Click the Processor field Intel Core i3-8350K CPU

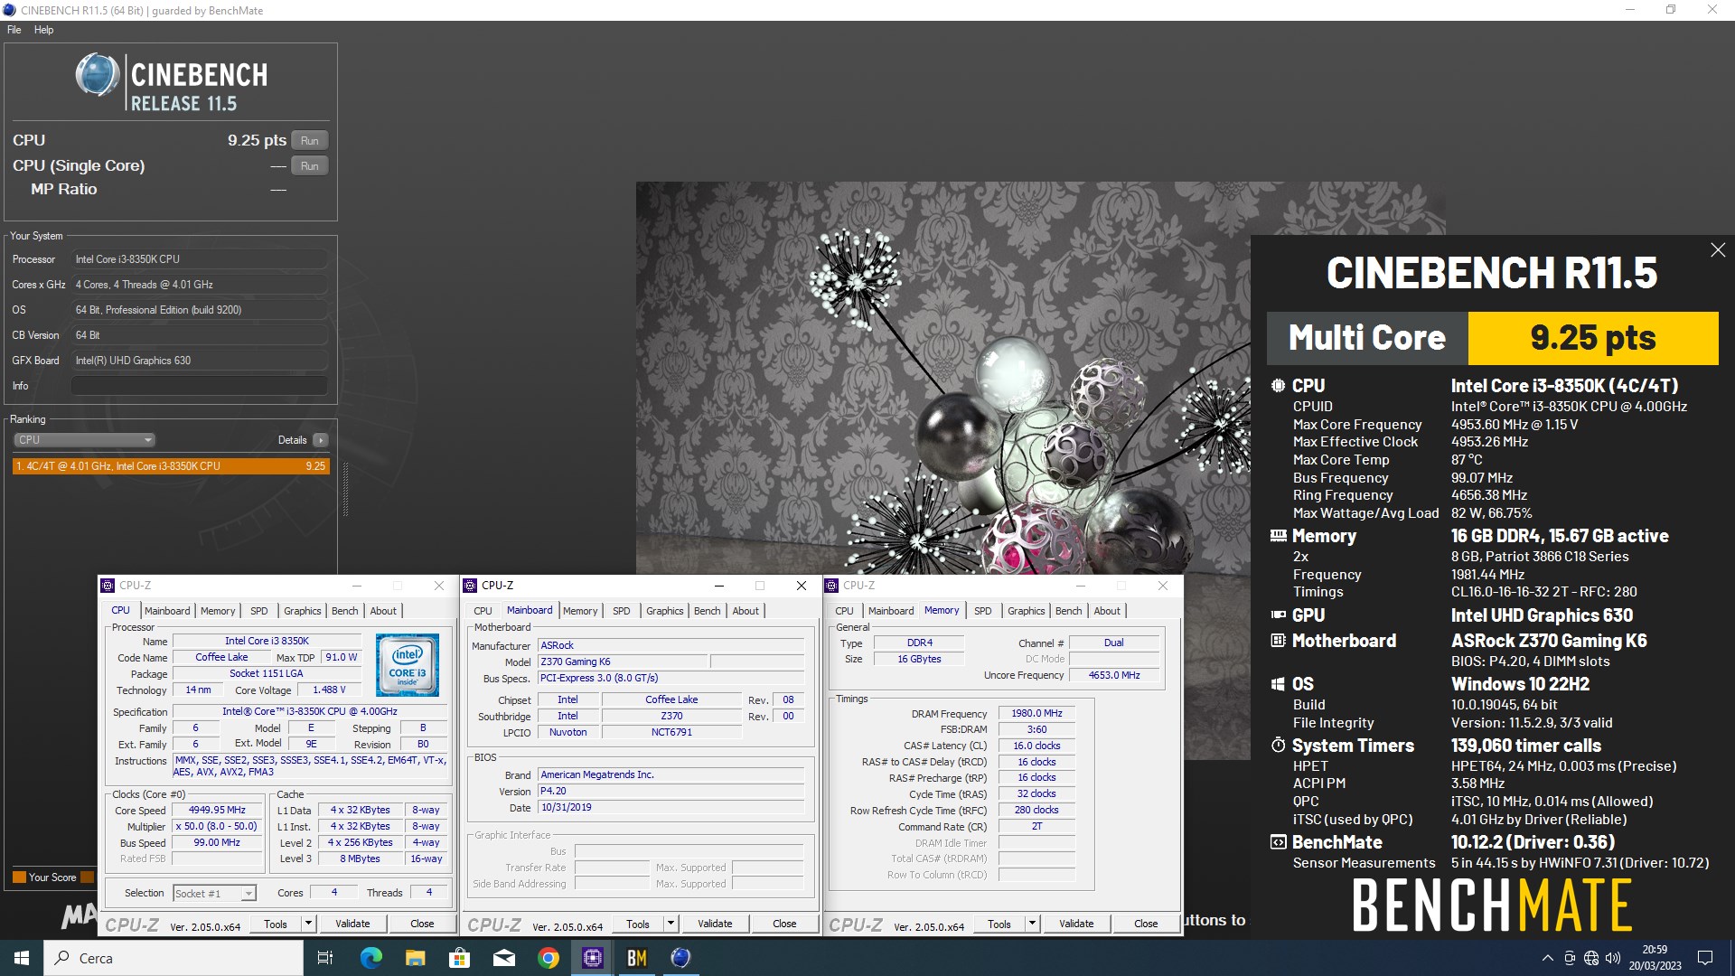(x=199, y=259)
